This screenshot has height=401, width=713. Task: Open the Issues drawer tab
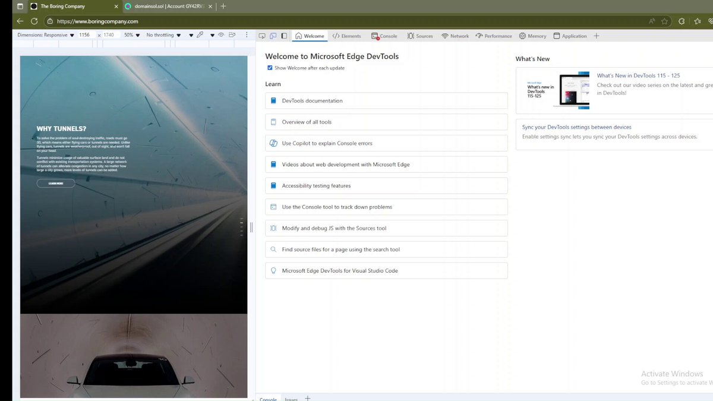[291, 399]
